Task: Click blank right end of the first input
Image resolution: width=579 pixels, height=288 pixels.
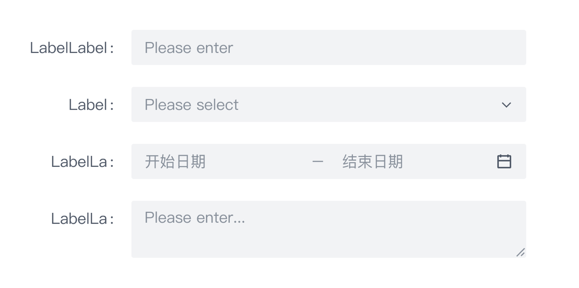Action: pyautogui.click(x=490, y=47)
